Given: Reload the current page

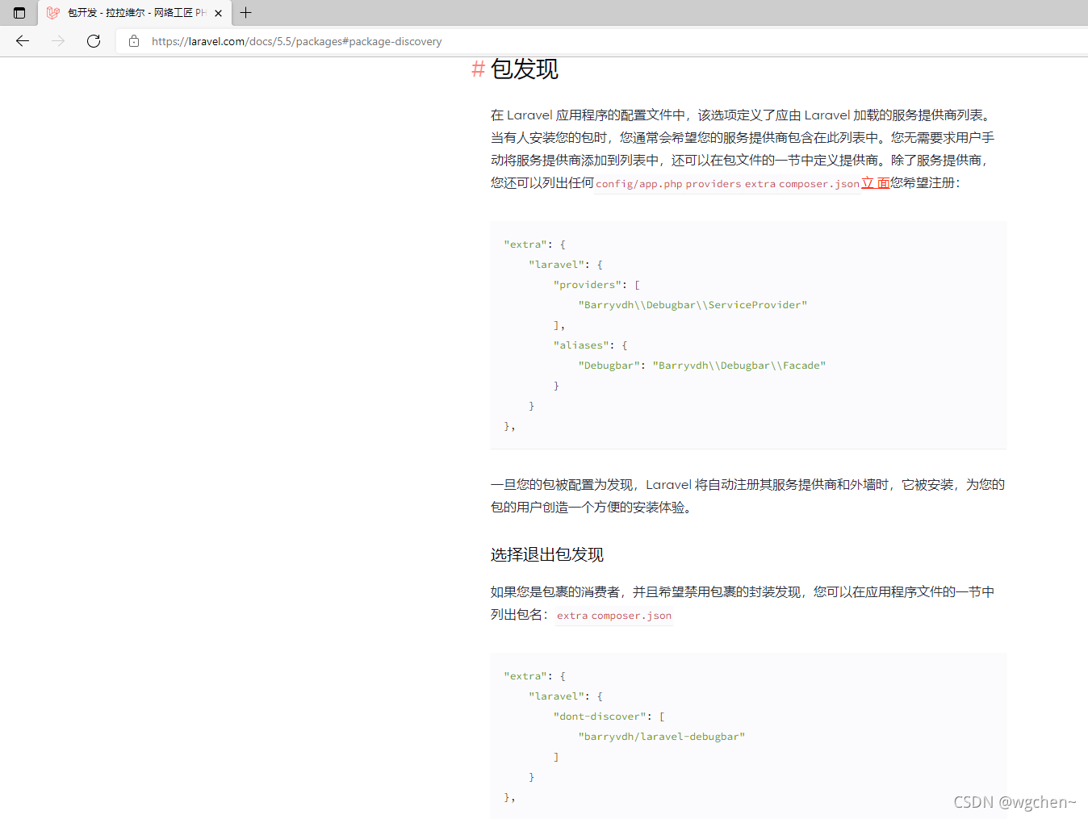Looking at the screenshot, I should [x=94, y=41].
